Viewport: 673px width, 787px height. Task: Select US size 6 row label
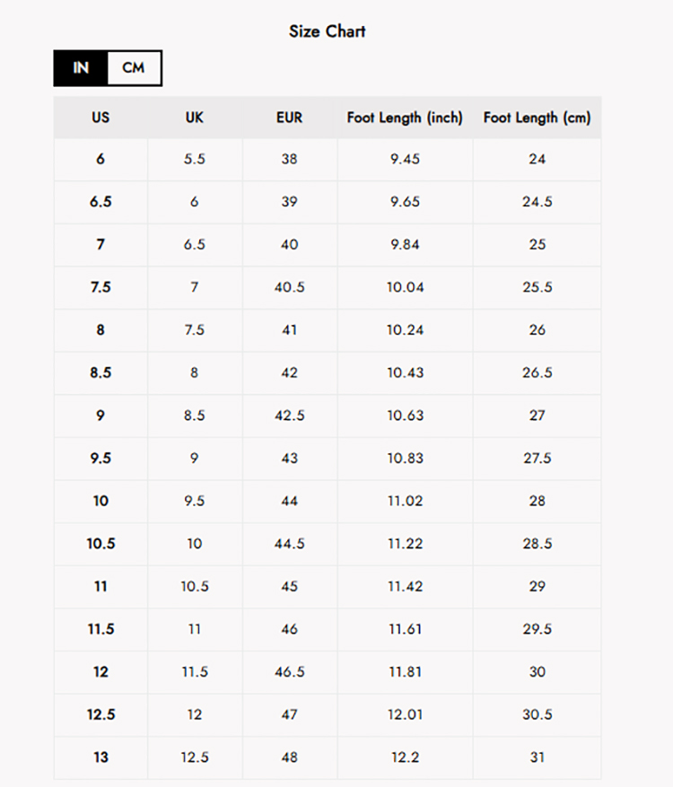101,159
